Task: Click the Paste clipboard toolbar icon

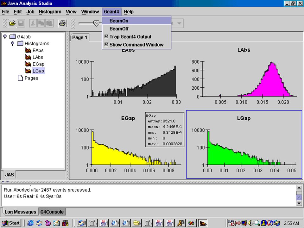Action: tap(49, 23)
